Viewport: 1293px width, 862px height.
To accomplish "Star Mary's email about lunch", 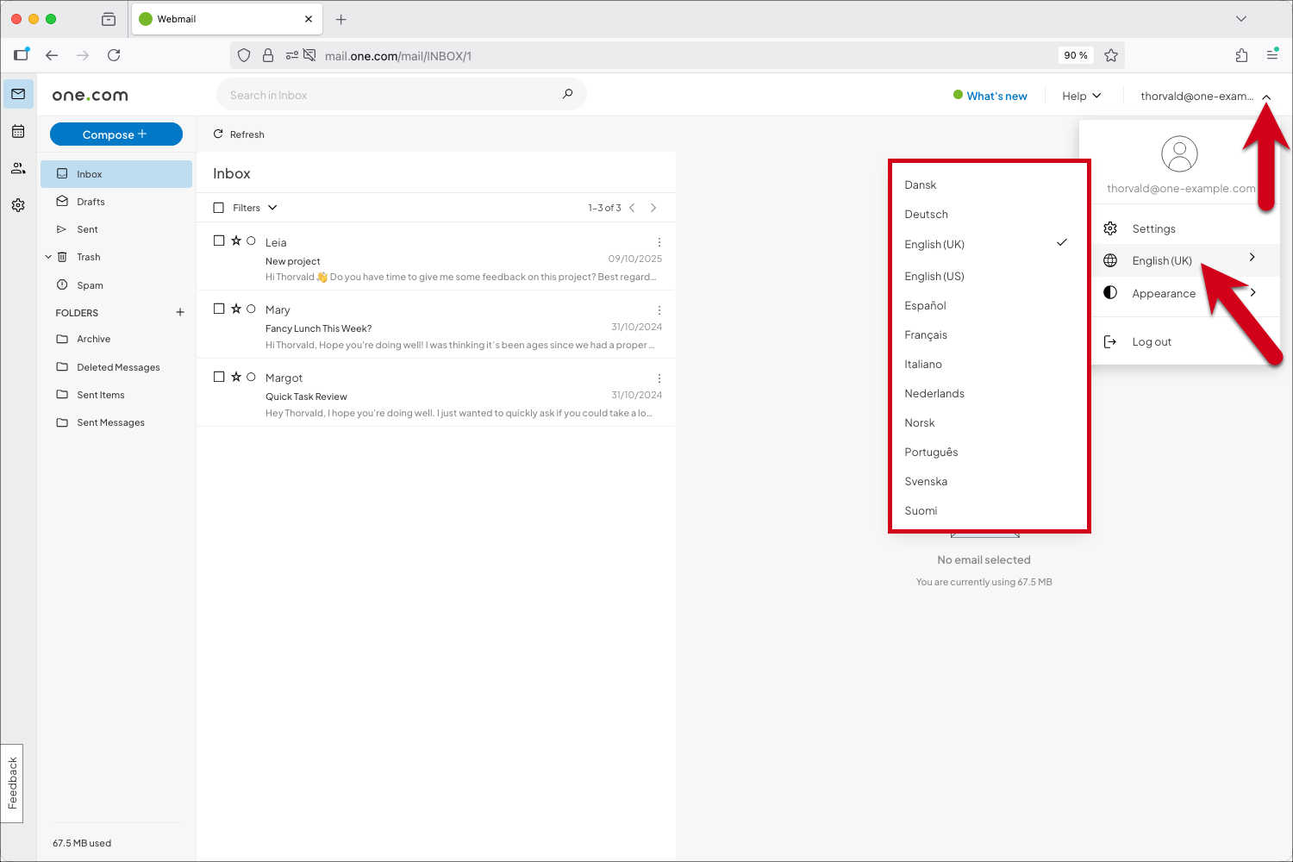I will [235, 308].
